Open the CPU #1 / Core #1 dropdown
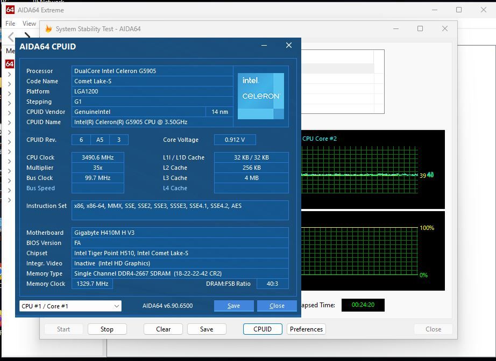 coord(70,306)
